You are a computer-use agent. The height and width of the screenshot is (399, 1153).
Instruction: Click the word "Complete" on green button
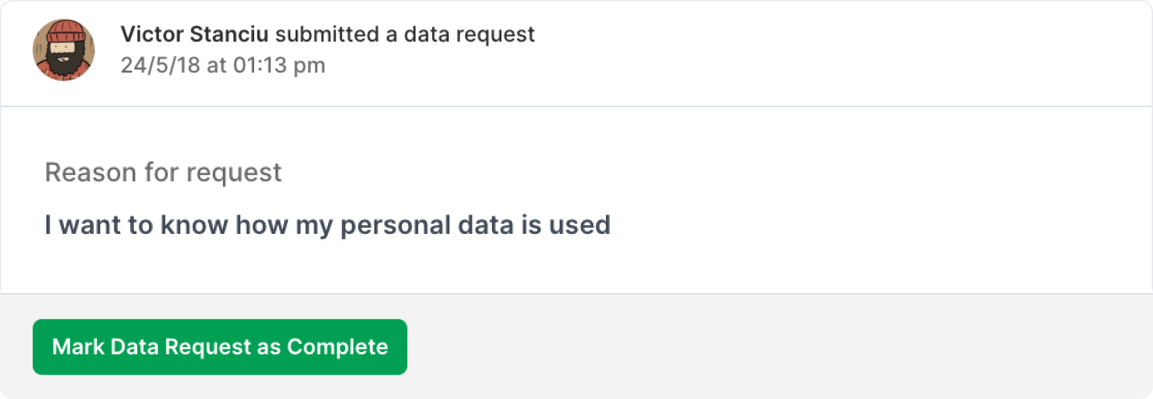coord(337,347)
